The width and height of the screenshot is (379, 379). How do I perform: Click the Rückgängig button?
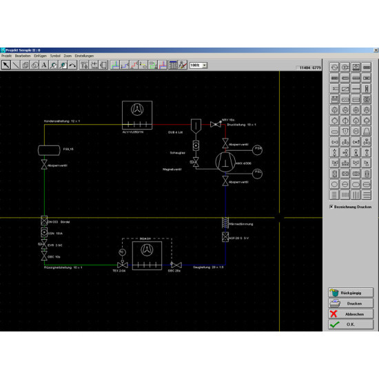click(x=351, y=293)
